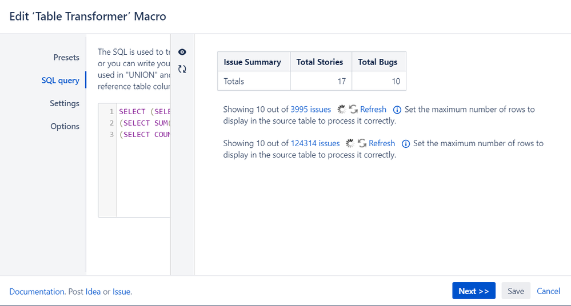
Task: Click loading spinner next to 124314 issues
Action: pyautogui.click(x=350, y=143)
